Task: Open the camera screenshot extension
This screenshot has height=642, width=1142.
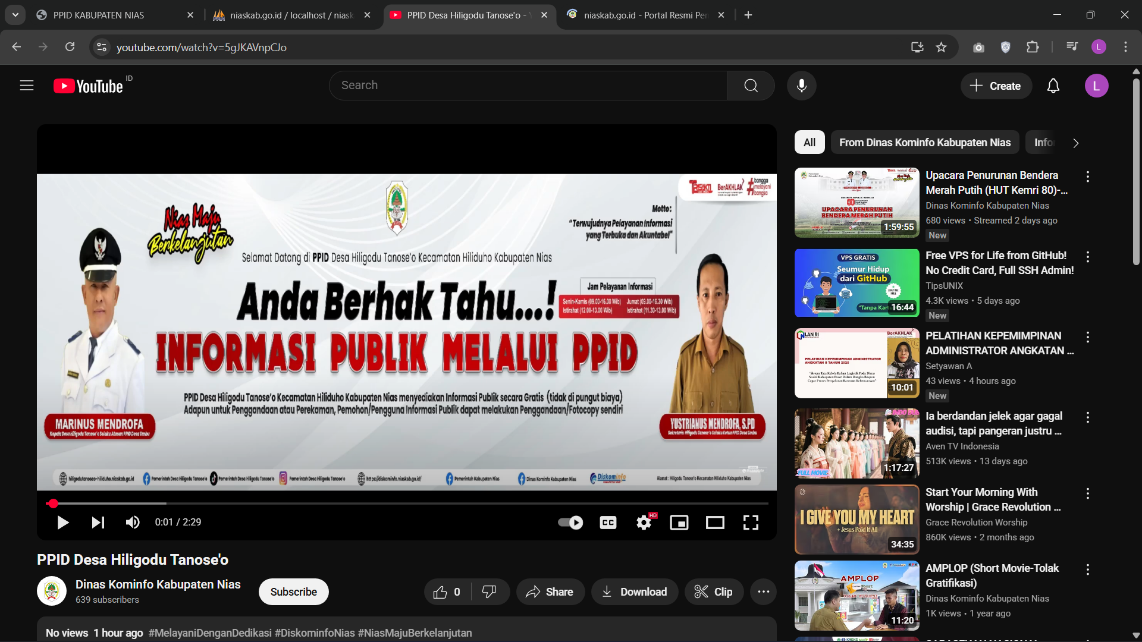Action: (978, 47)
